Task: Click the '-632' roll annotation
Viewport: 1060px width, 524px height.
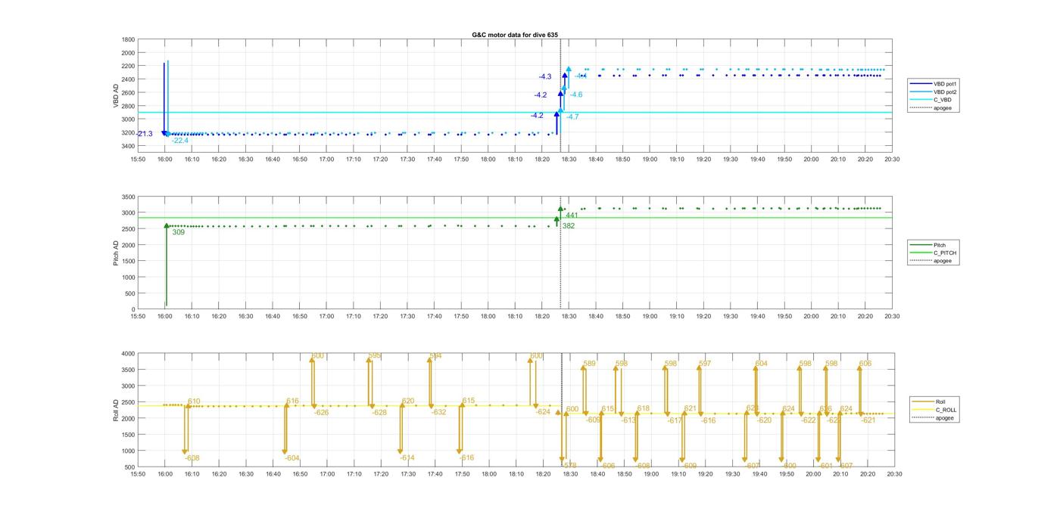Action: (x=439, y=412)
